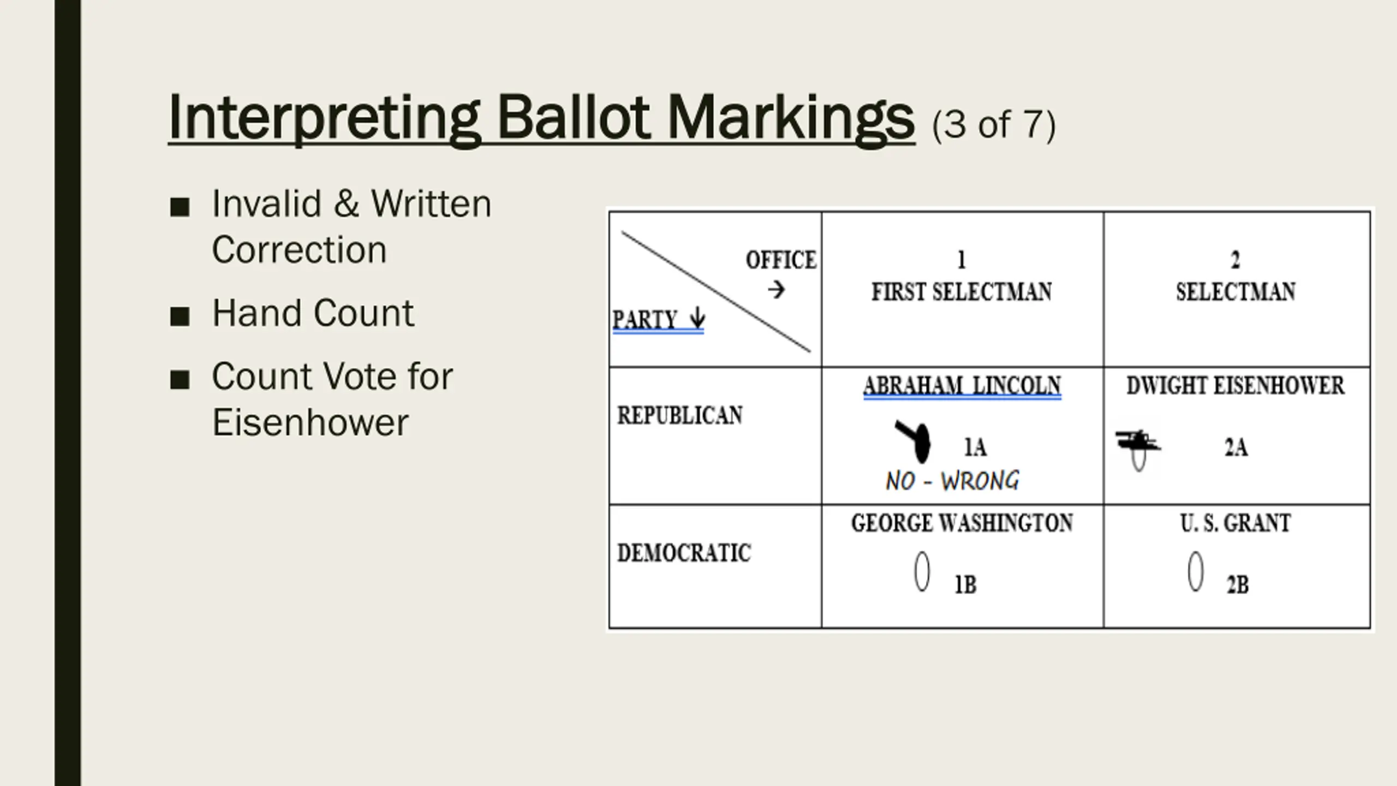Click the (3 of 7) slide counter text
Viewport: 1397px width, 786px height.
click(994, 124)
